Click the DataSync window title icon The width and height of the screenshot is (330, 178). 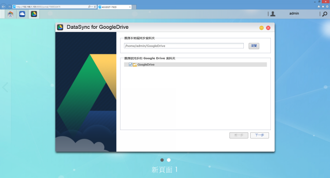60,27
